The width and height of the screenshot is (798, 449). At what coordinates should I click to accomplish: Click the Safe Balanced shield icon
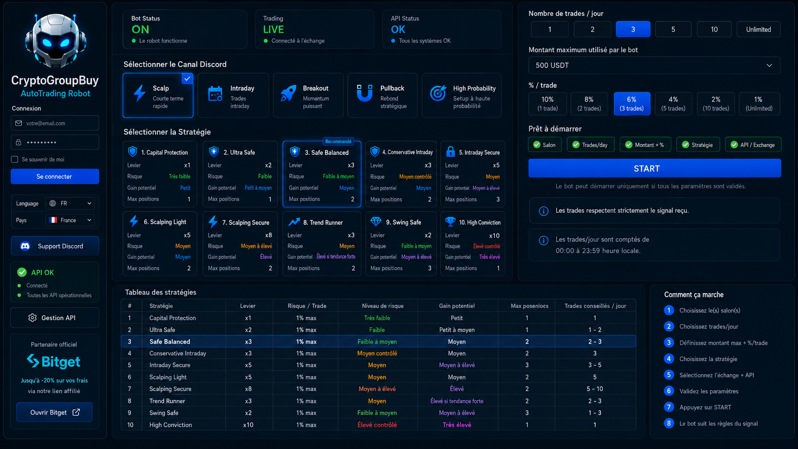click(295, 152)
